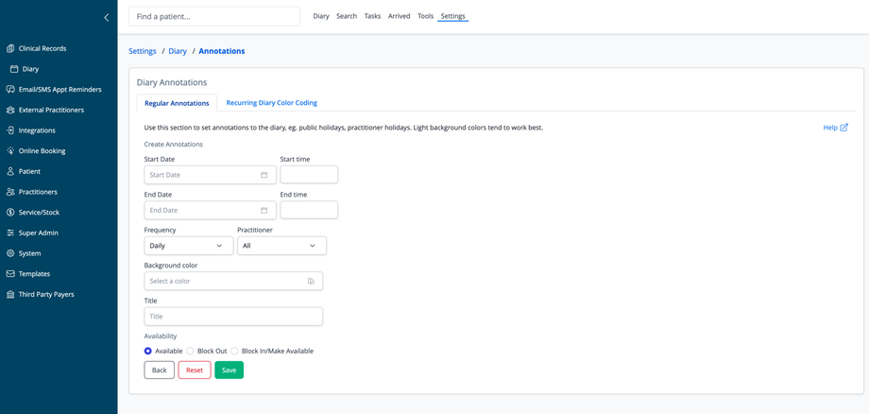This screenshot has height=414, width=869.
Task: Choose the Block In/Make Available option
Action: 234,351
